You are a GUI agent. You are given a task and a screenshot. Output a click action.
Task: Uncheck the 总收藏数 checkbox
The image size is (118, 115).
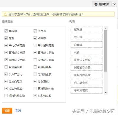[35, 81]
